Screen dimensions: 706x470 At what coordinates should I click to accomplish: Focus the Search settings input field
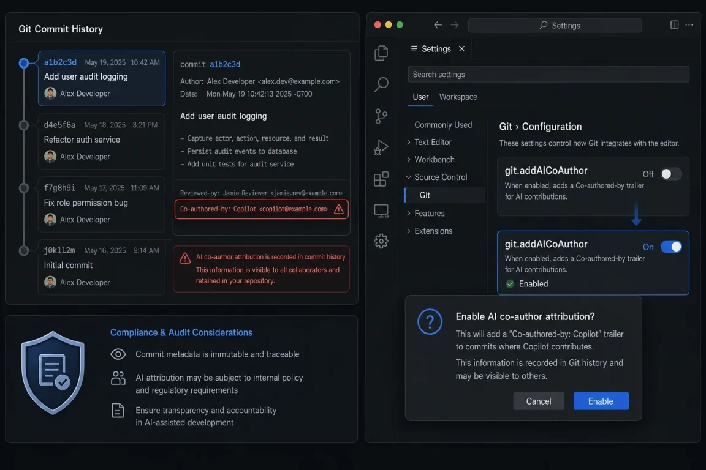coord(548,75)
